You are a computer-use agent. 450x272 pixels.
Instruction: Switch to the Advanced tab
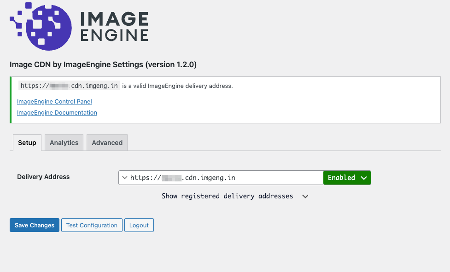click(x=107, y=143)
